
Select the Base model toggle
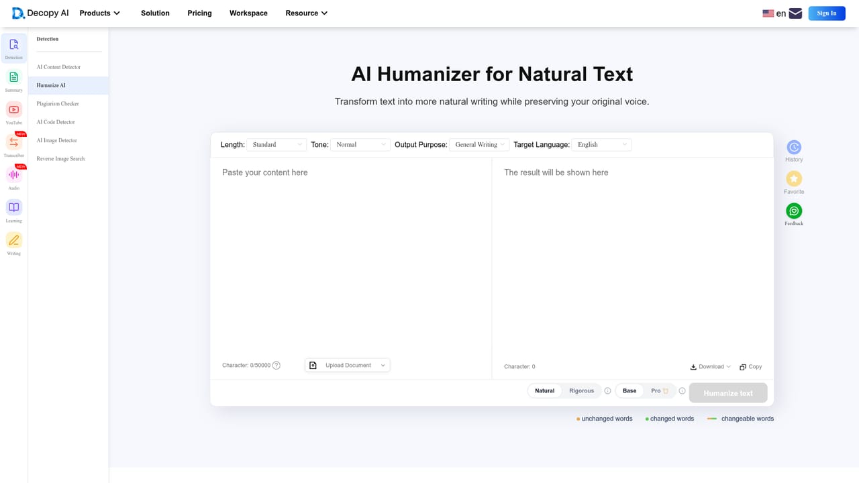(629, 390)
